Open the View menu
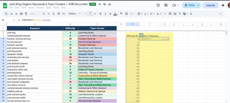Viewport: 230px width, 103px height. pyautogui.click(x=24, y=8)
